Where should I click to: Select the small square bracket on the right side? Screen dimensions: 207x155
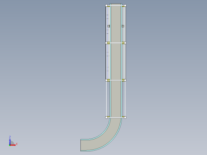(123, 26)
